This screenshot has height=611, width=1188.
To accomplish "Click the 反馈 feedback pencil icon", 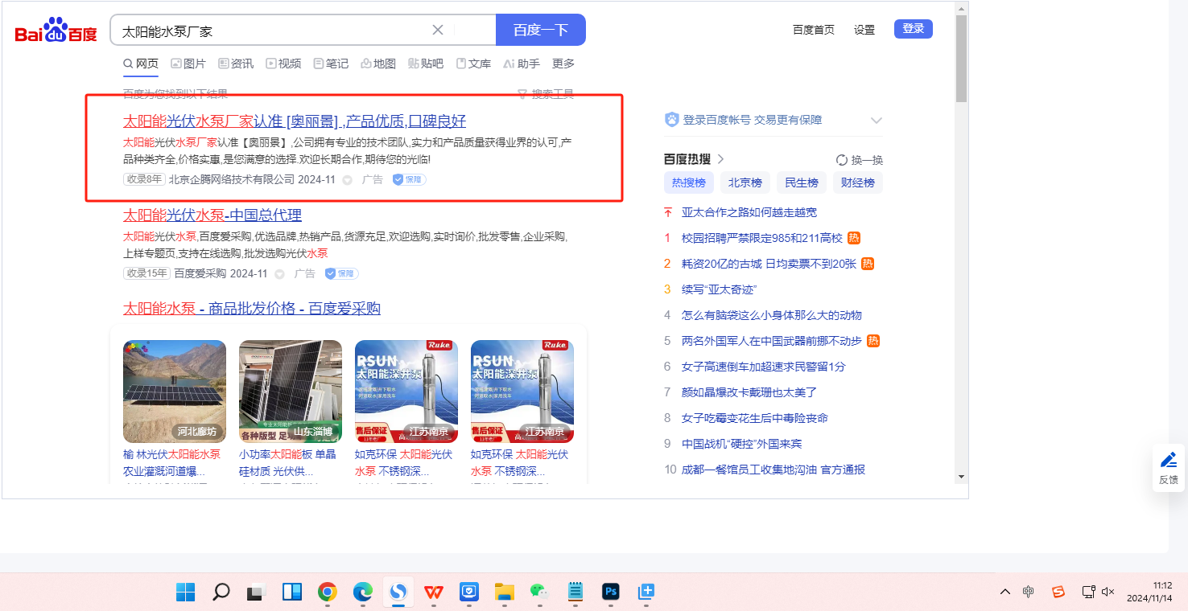I will tap(1169, 461).
